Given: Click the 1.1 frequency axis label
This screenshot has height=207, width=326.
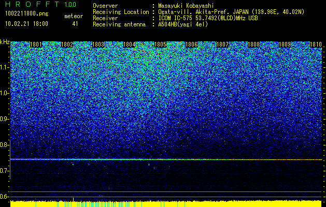Looking at the screenshot, I should 5,67.
